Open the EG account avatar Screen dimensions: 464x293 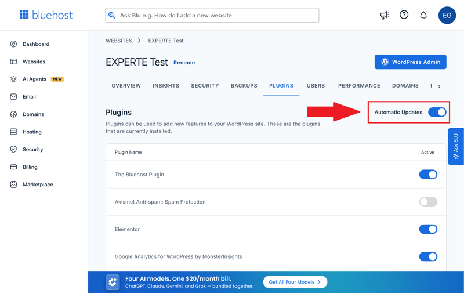pos(447,15)
